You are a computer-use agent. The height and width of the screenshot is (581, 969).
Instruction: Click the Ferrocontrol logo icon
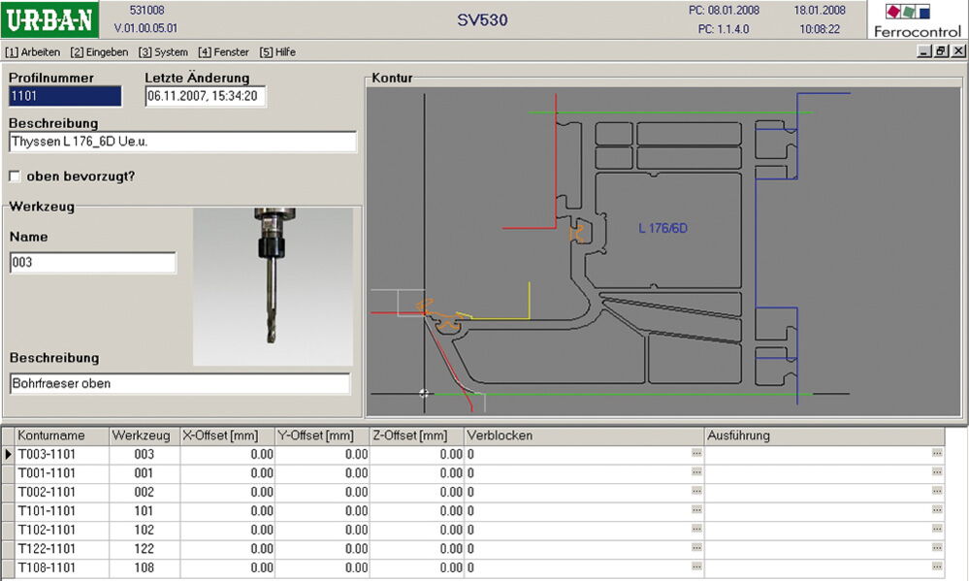[917, 20]
